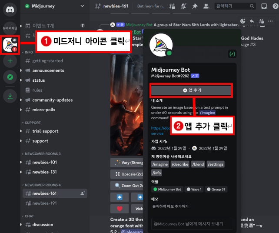The height and width of the screenshot is (233, 279).
Task: Click the Upscale (2x) button
Action: pos(127,174)
